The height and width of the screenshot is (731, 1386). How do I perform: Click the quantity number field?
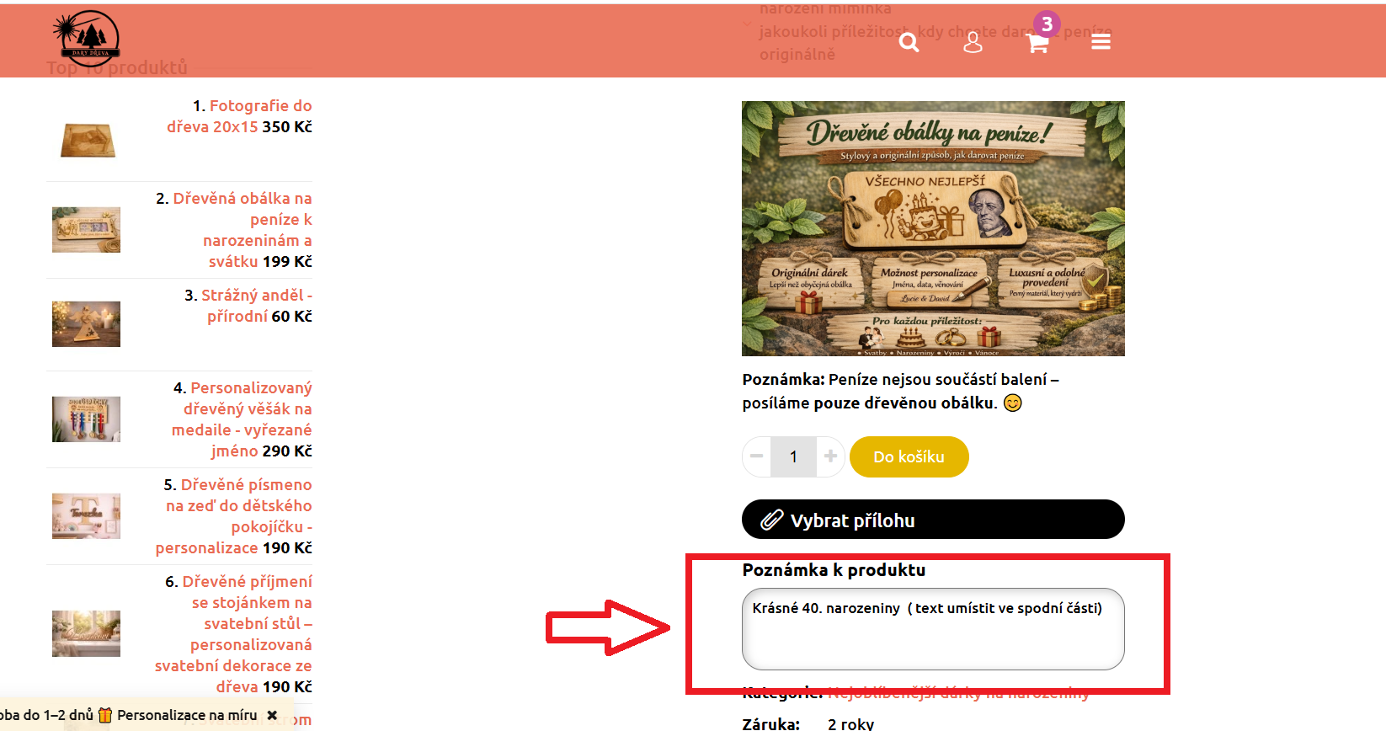click(x=793, y=456)
